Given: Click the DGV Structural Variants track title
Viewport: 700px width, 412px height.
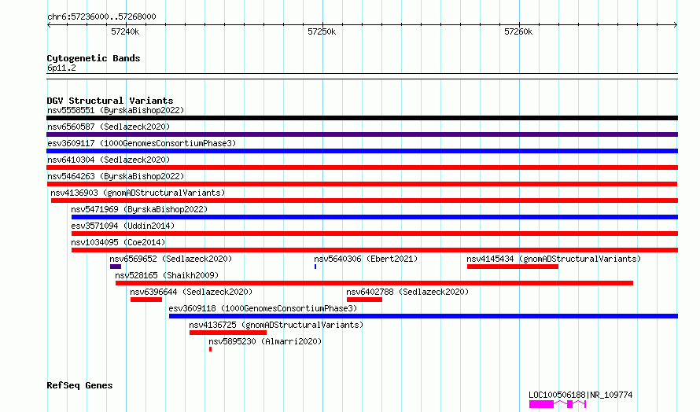Looking at the screenshot, I should 110,101.
